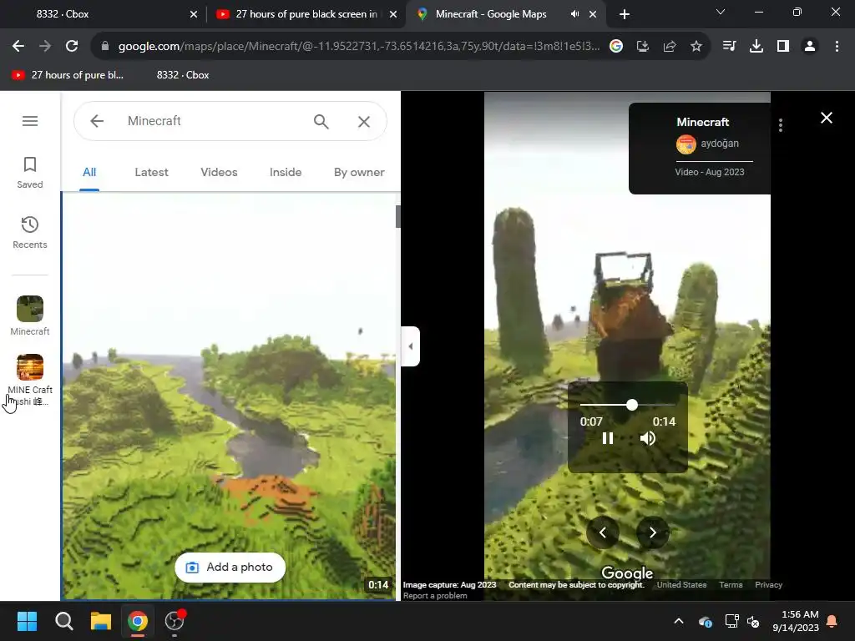Click the install app icon in address bar

(643, 47)
